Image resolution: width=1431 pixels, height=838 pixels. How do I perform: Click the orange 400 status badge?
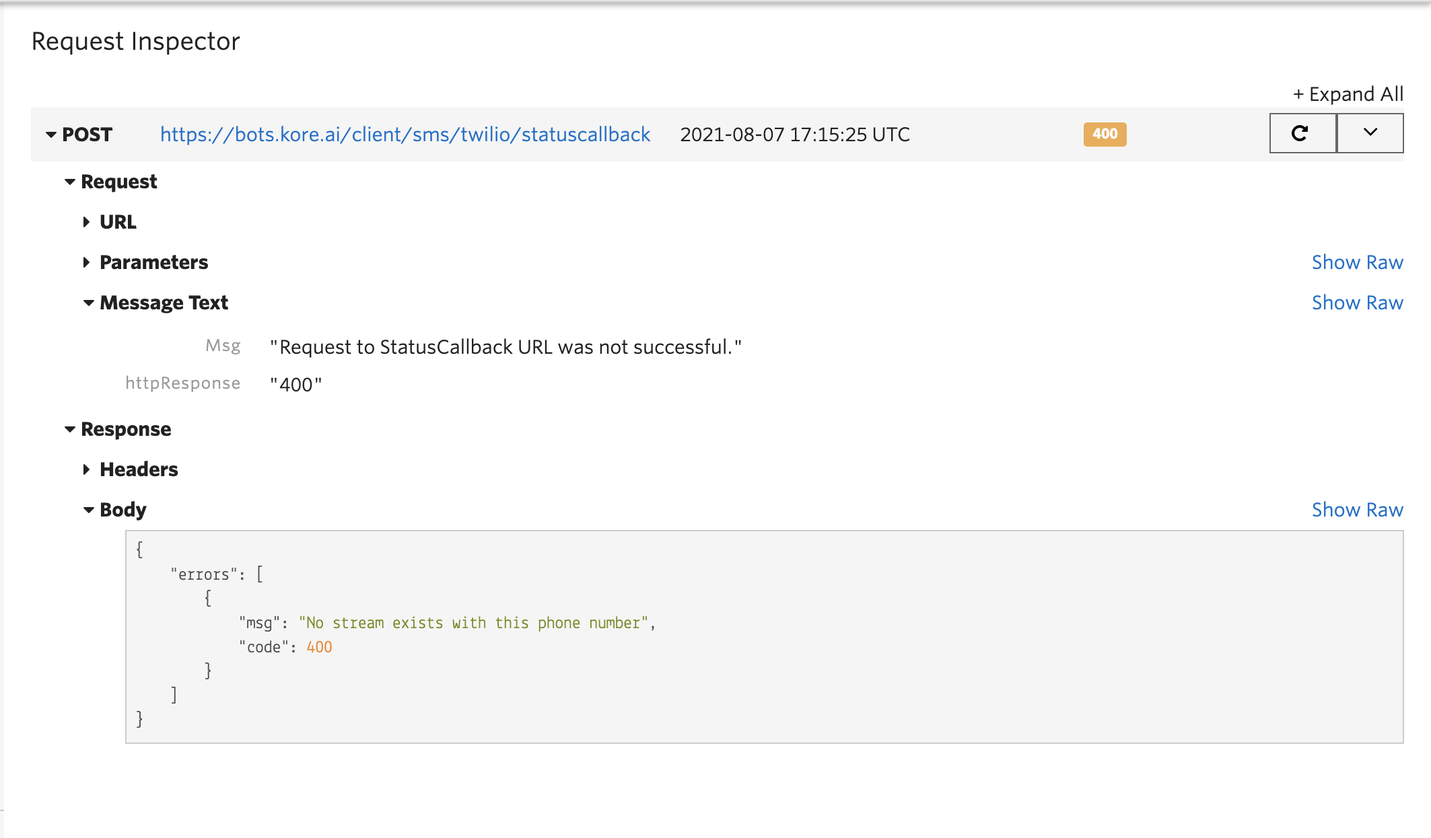[x=1105, y=134]
